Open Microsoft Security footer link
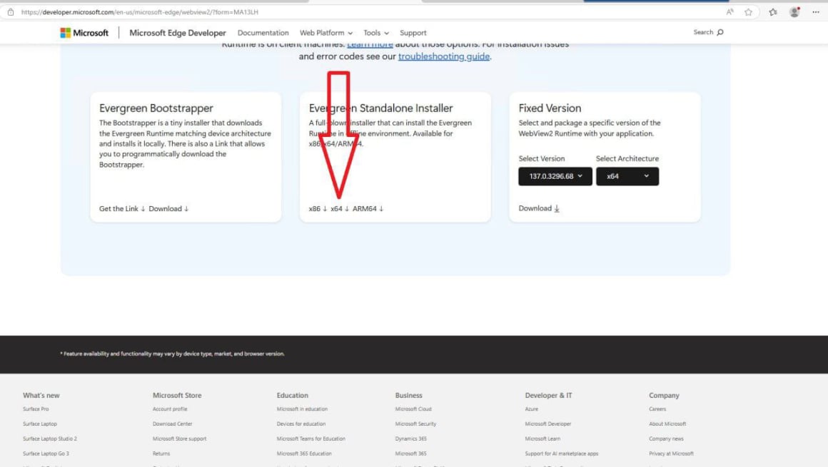The image size is (828, 467). click(x=415, y=424)
